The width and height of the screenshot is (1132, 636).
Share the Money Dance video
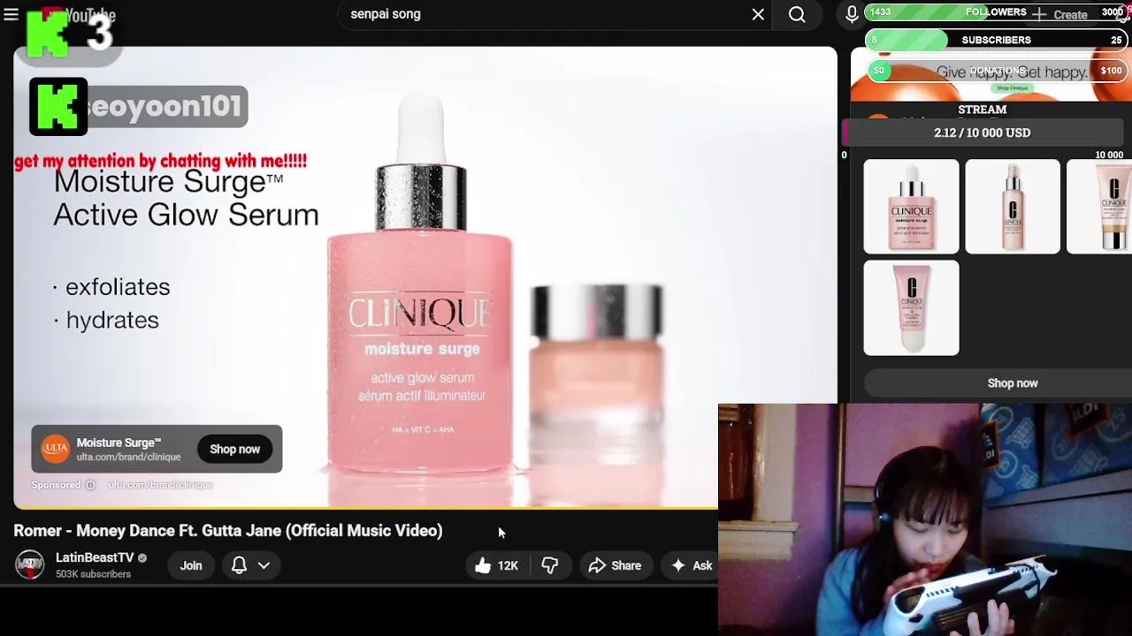pos(616,565)
